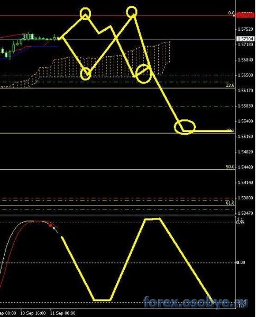Select the yellow circle at the first dip bottom
This screenshot has height=317, width=256.
(x=86, y=74)
